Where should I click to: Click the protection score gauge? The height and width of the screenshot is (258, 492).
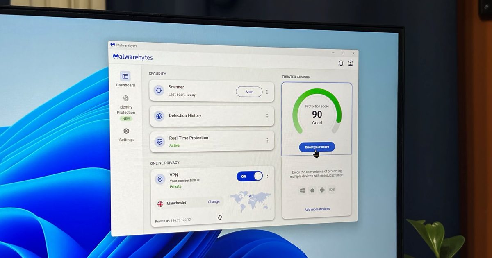(317, 111)
